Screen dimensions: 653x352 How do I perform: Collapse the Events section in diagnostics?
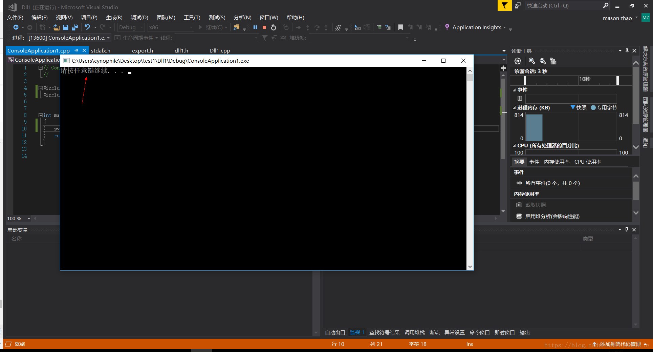click(x=514, y=90)
